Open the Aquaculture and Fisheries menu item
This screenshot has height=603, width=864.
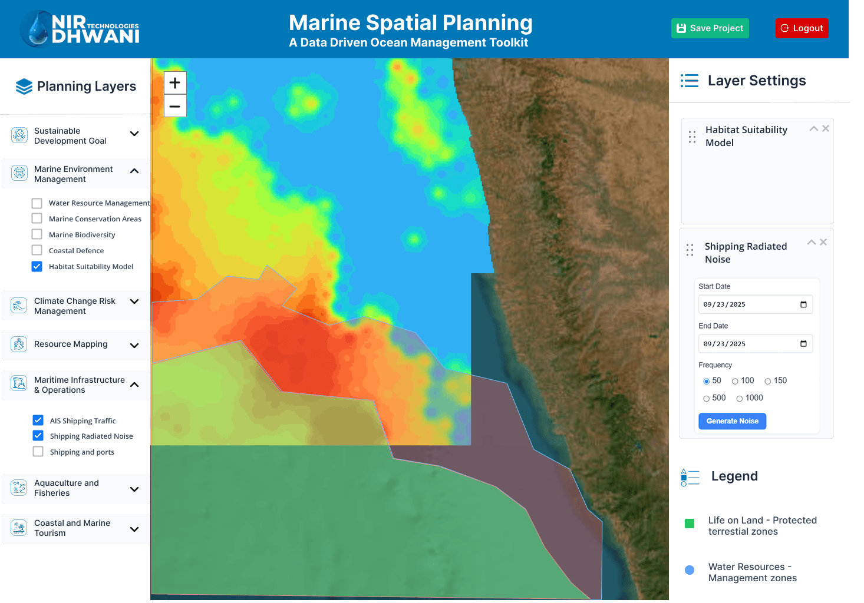(x=76, y=488)
